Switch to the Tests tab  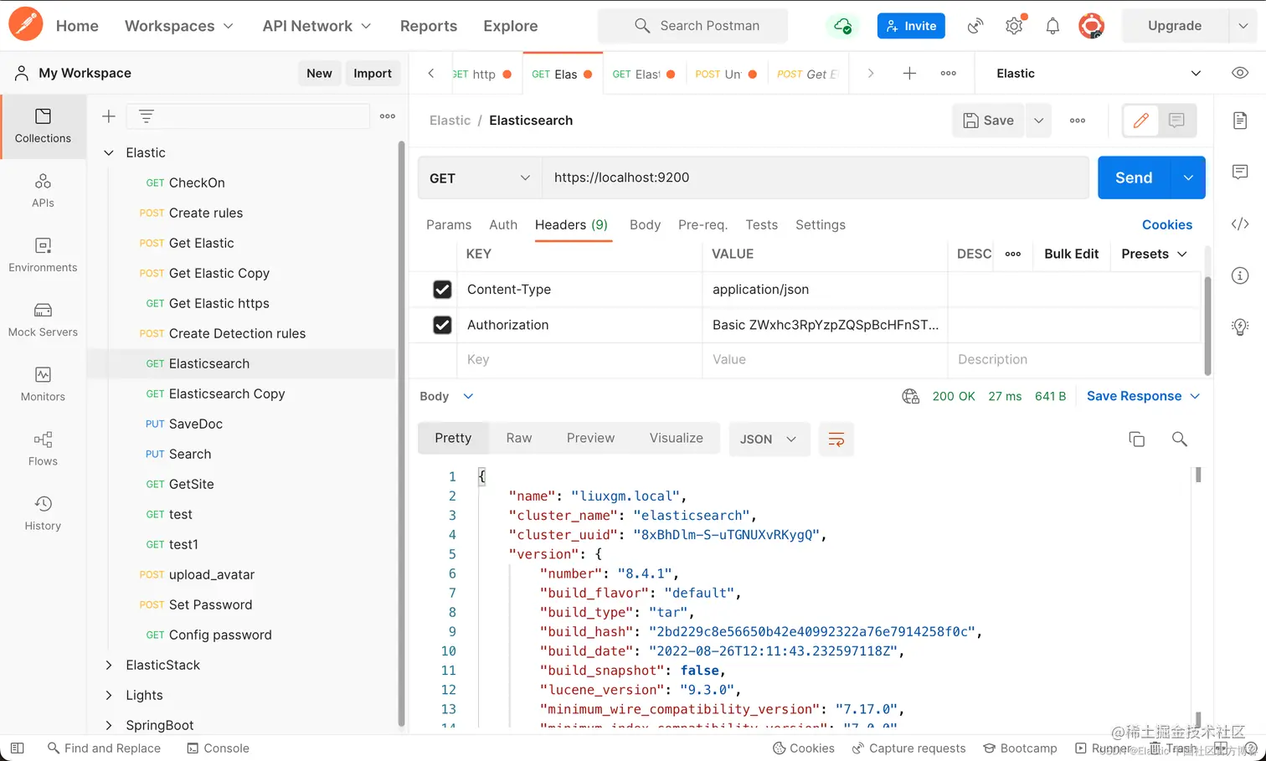tap(761, 224)
